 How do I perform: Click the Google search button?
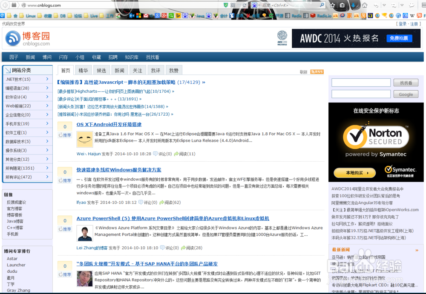click(406, 94)
